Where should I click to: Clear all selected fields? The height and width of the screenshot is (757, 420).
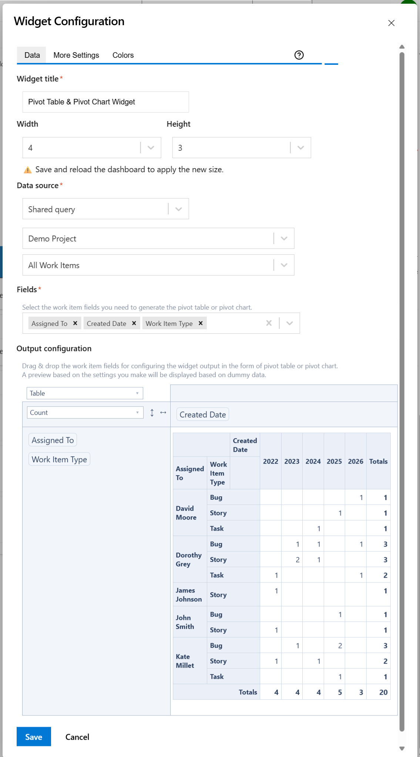(x=269, y=323)
